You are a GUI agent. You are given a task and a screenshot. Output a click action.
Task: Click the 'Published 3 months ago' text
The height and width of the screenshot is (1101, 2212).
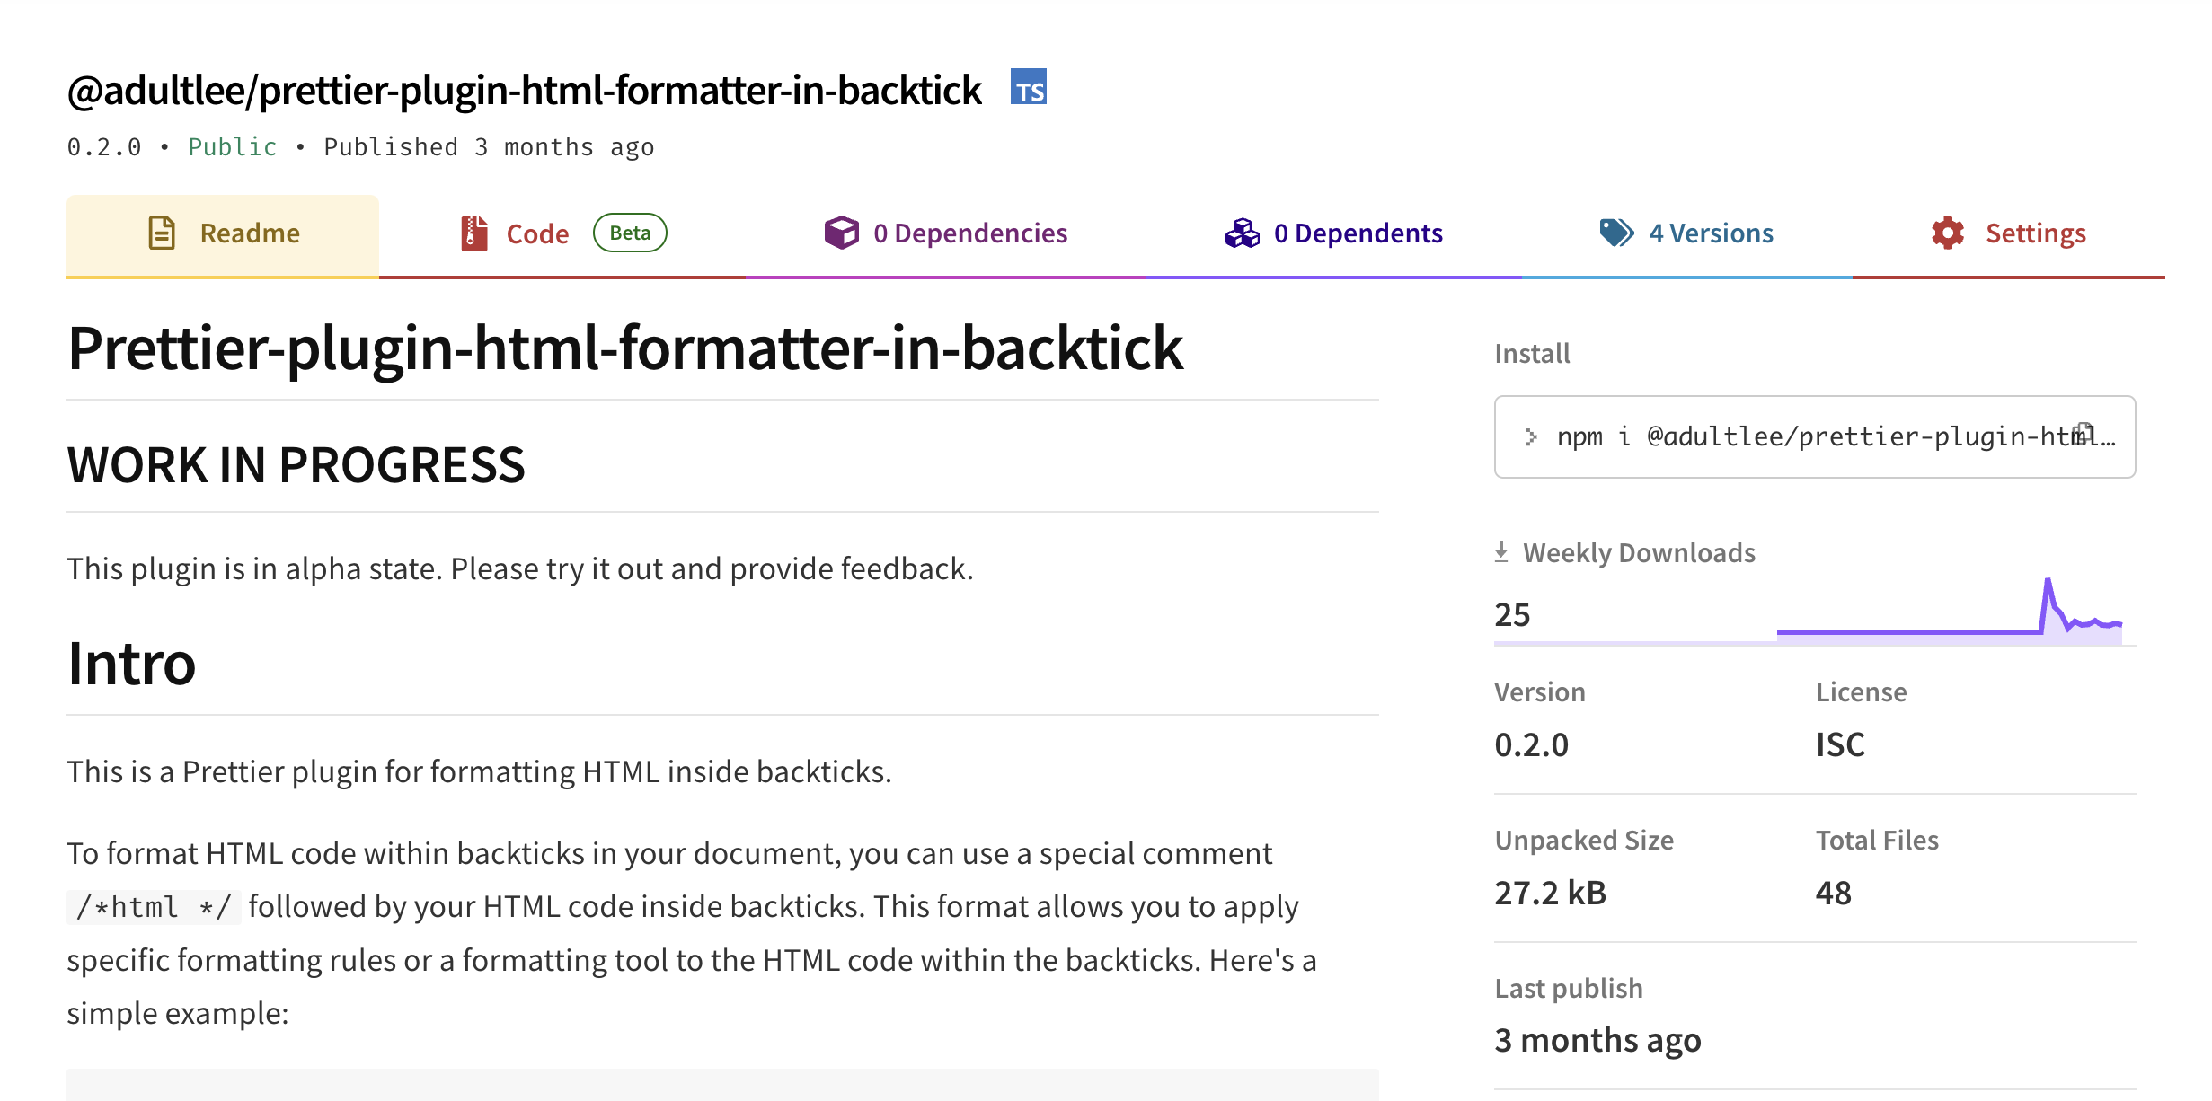tap(489, 146)
